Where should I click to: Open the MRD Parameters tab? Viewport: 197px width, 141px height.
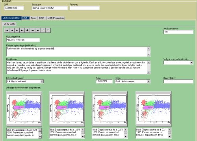pos(56,18)
